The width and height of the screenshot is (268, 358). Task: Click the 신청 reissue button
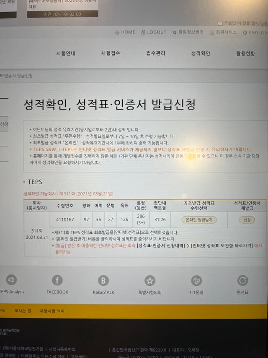click(x=247, y=220)
